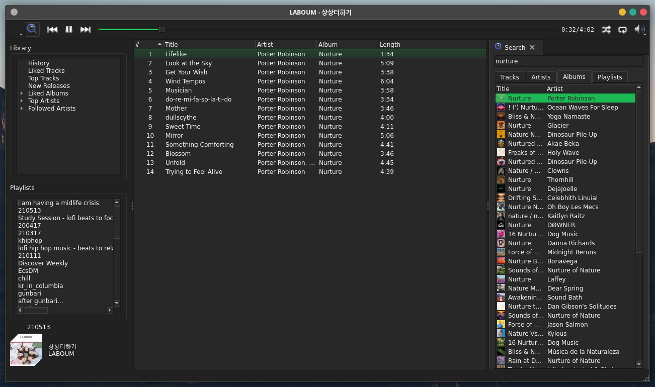This screenshot has height=387, width=655.
Task: Click the album cover icon for Midnight Reruns
Action: tap(501, 252)
